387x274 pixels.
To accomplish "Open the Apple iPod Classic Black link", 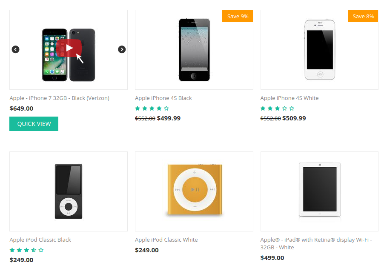I will (x=40, y=240).
